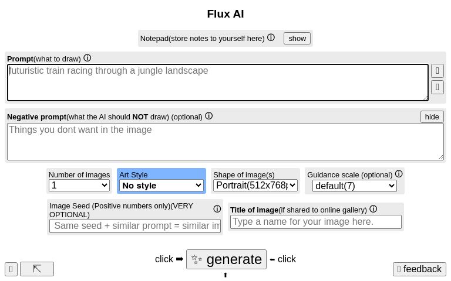The width and height of the screenshot is (451, 281).
Task: Click the info icon next to Prompt label
Action: [x=87, y=58]
